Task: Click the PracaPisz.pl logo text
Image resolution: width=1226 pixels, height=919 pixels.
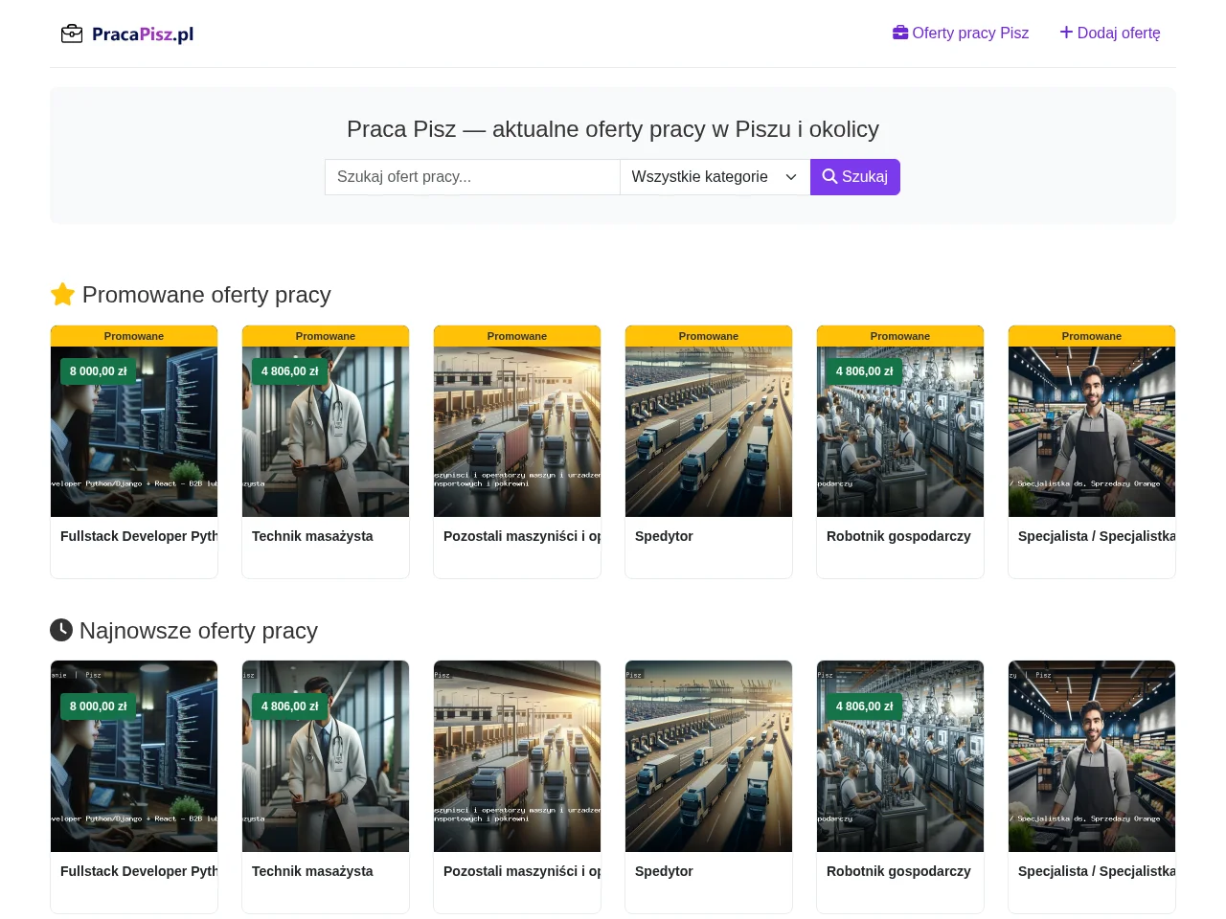Action: pos(143,34)
